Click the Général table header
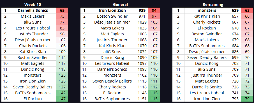The width and height of the screenshot is (254, 103). 120,4
